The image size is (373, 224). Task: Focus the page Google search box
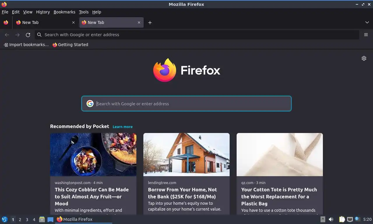[x=186, y=104]
